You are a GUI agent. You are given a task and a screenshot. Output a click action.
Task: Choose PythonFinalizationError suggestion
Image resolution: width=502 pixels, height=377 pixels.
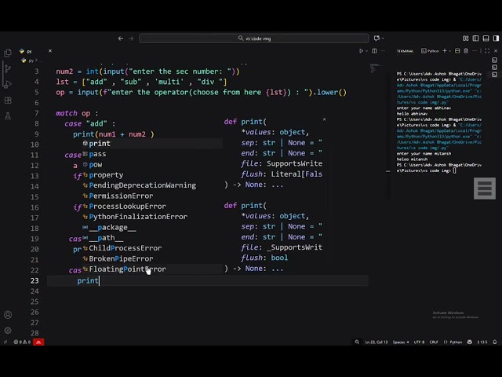pos(152,217)
